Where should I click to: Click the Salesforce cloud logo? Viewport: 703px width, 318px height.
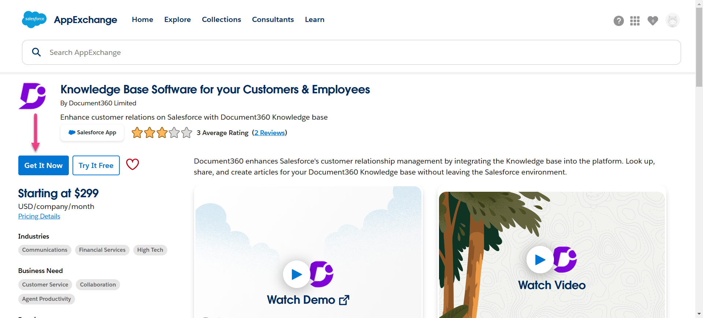(x=34, y=19)
